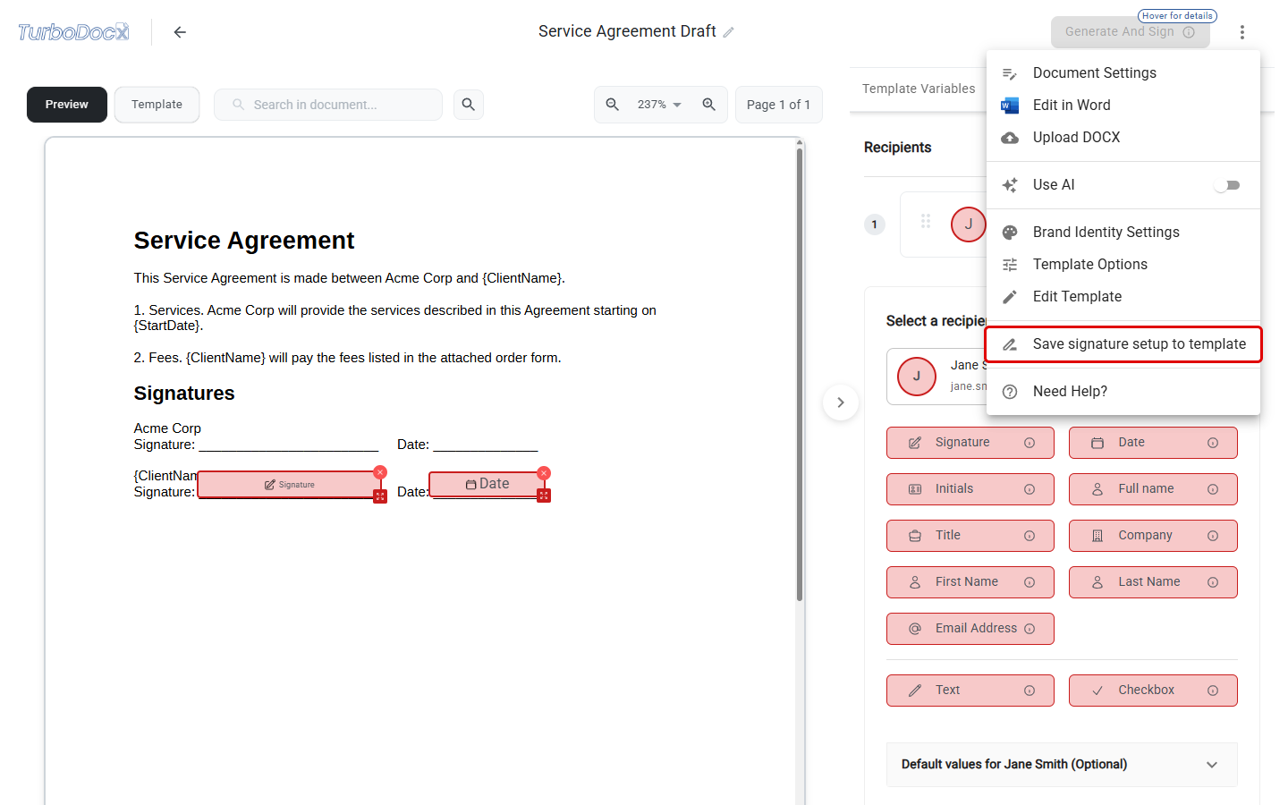The width and height of the screenshot is (1288, 805).
Task: Edit document title with pencil icon
Action: (x=729, y=32)
